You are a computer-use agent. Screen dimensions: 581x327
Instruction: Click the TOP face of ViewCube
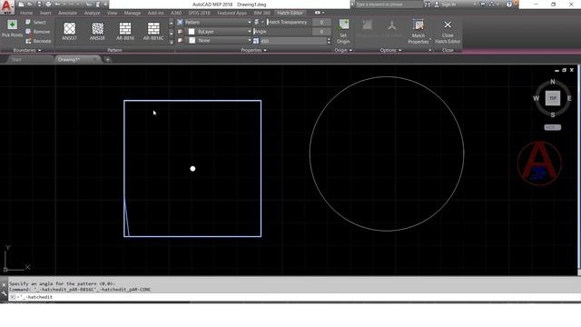click(x=553, y=98)
